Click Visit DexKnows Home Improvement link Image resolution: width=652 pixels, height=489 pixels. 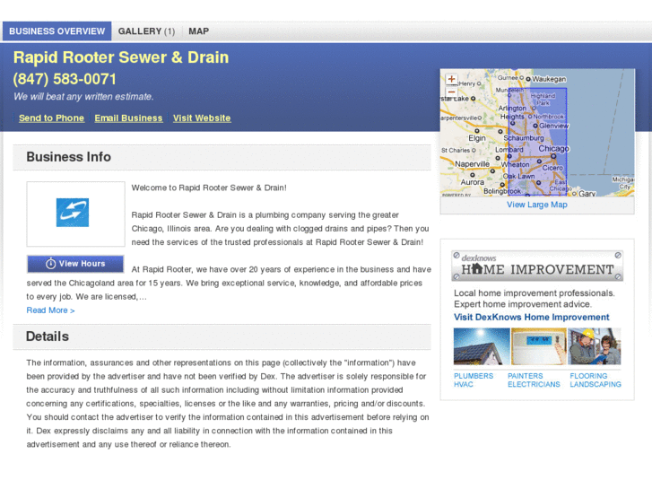532,317
